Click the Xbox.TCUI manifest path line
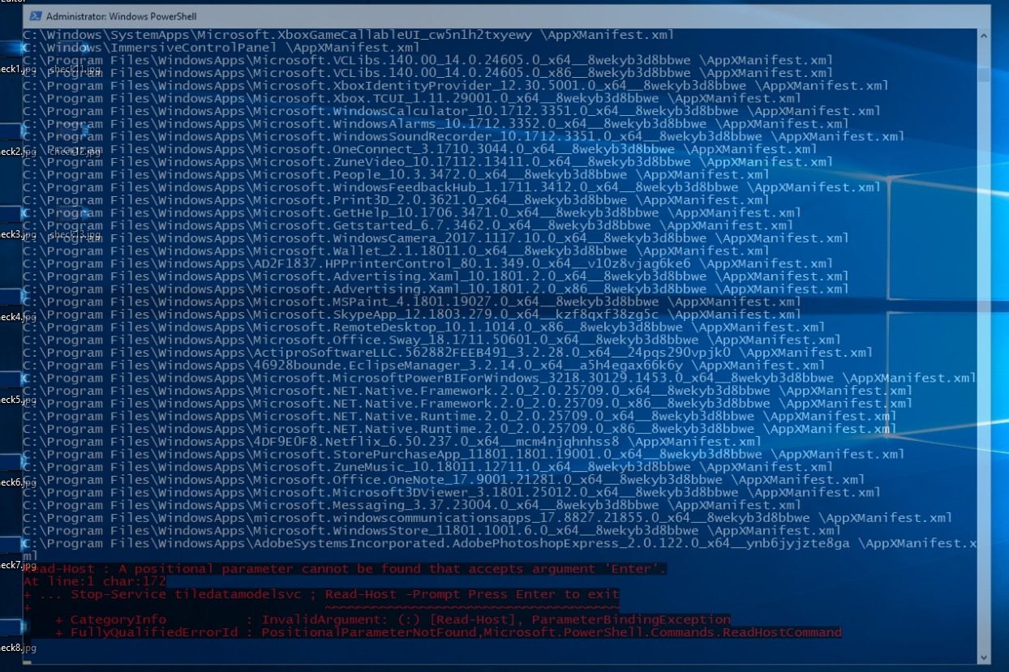Image resolution: width=1009 pixels, height=672 pixels. [411, 98]
